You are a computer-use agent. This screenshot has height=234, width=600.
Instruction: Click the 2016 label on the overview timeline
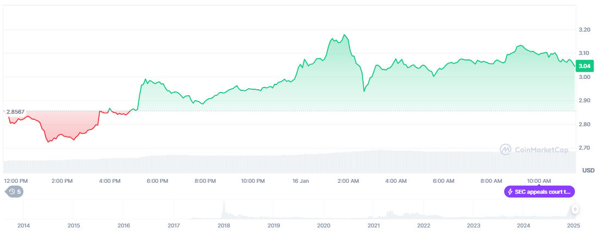124,225
